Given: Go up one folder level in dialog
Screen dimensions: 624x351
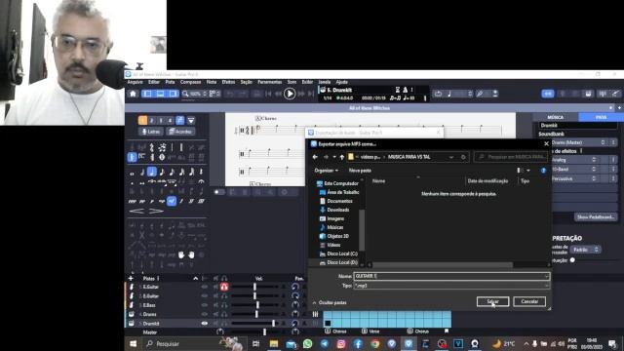Looking at the screenshot, I should (342, 157).
